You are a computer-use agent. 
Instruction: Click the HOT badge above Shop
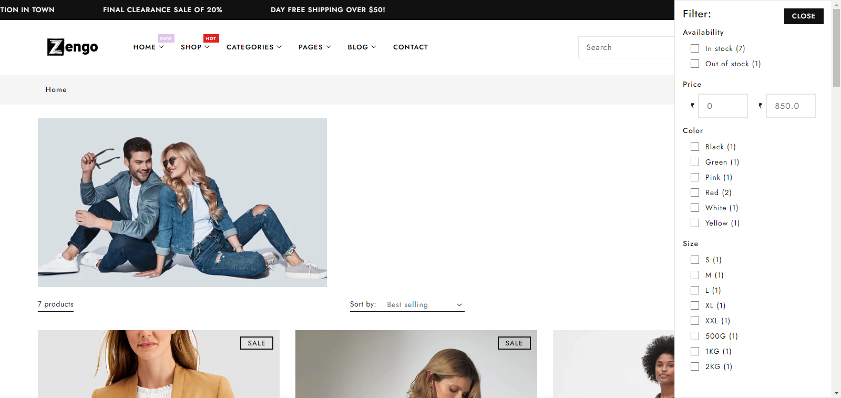point(211,38)
